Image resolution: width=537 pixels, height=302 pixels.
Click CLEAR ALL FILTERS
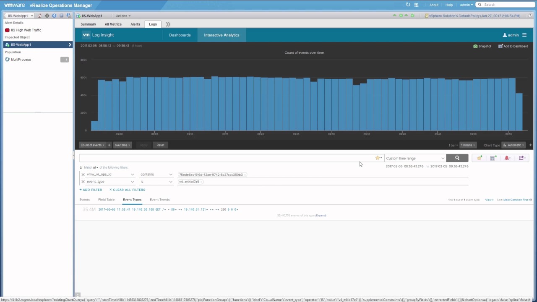pyautogui.click(x=127, y=190)
